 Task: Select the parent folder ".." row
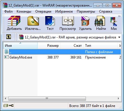tap(62, 52)
